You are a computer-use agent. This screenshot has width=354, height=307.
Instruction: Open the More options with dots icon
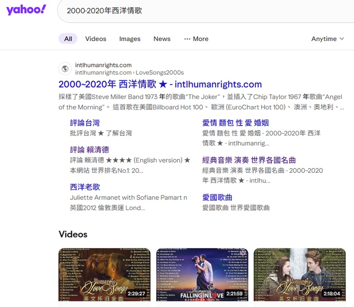[196, 39]
